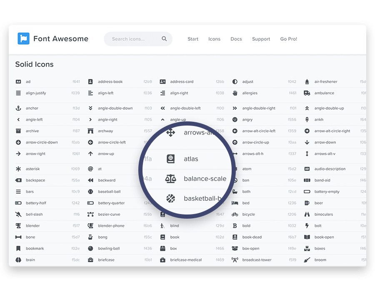The width and height of the screenshot is (375, 291).
Task: Focus the Search icons field
Action: click(138, 39)
